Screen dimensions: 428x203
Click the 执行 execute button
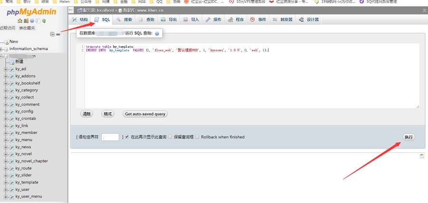(409, 137)
